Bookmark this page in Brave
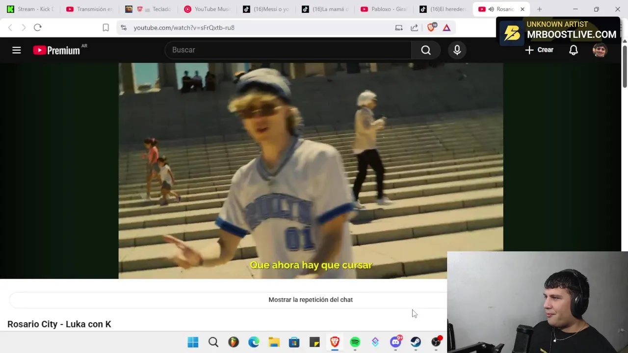This screenshot has height=353, width=628. pyautogui.click(x=105, y=27)
